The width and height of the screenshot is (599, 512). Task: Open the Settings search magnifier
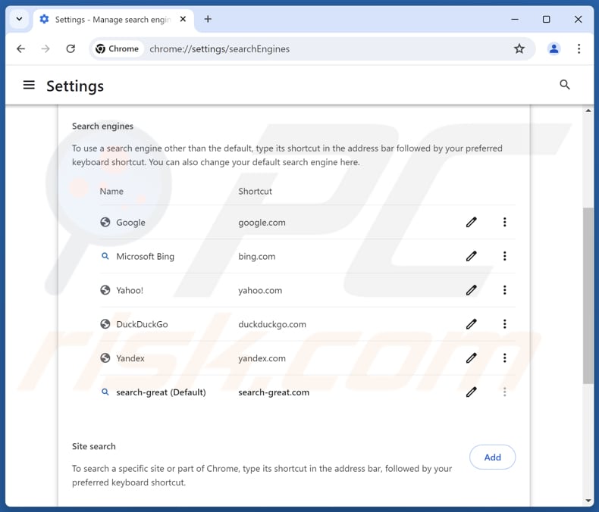(x=565, y=85)
